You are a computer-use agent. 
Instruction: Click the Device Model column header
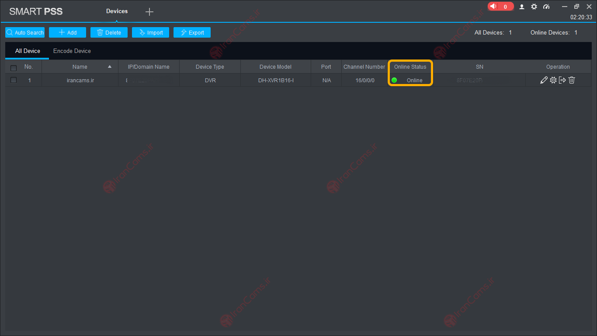tap(275, 67)
